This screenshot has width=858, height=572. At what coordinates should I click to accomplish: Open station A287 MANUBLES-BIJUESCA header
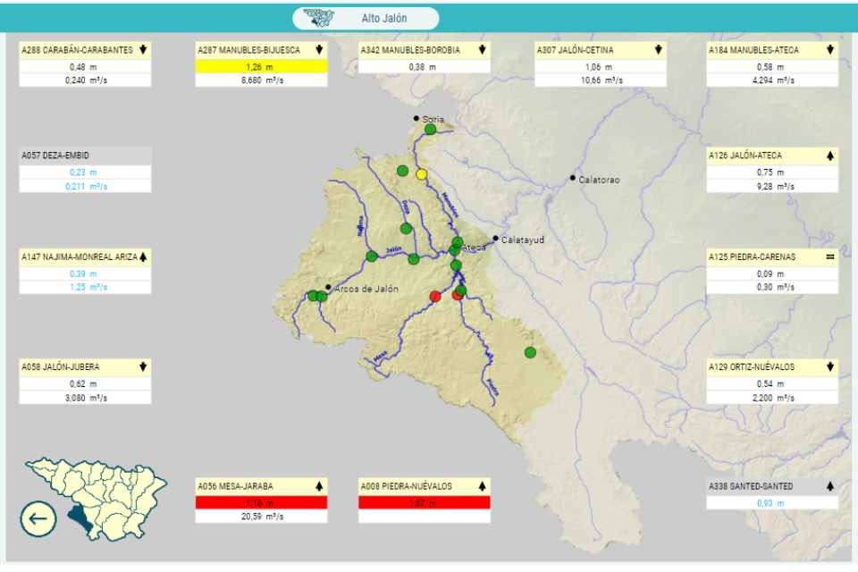pos(261,50)
